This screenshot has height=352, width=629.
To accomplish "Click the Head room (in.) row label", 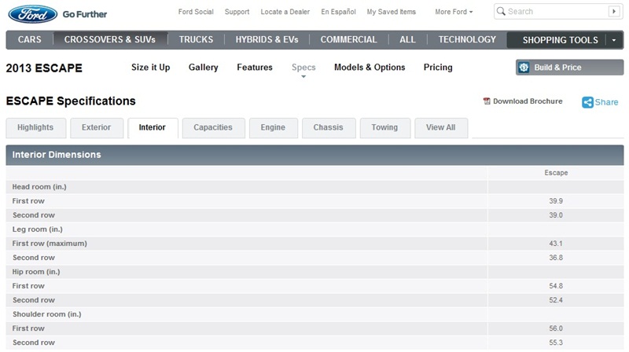I will pyautogui.click(x=39, y=187).
